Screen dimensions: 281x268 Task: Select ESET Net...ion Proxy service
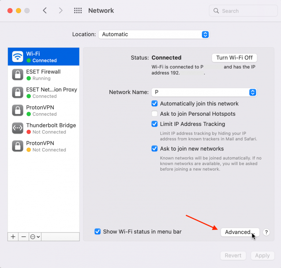(x=44, y=92)
